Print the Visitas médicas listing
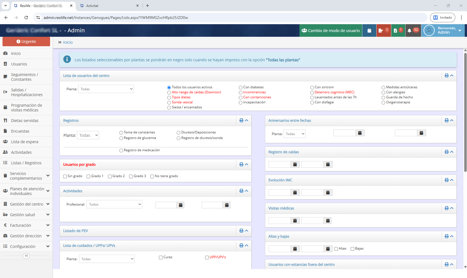Image resolution: width=467 pixels, height=278 pixels. point(446,208)
